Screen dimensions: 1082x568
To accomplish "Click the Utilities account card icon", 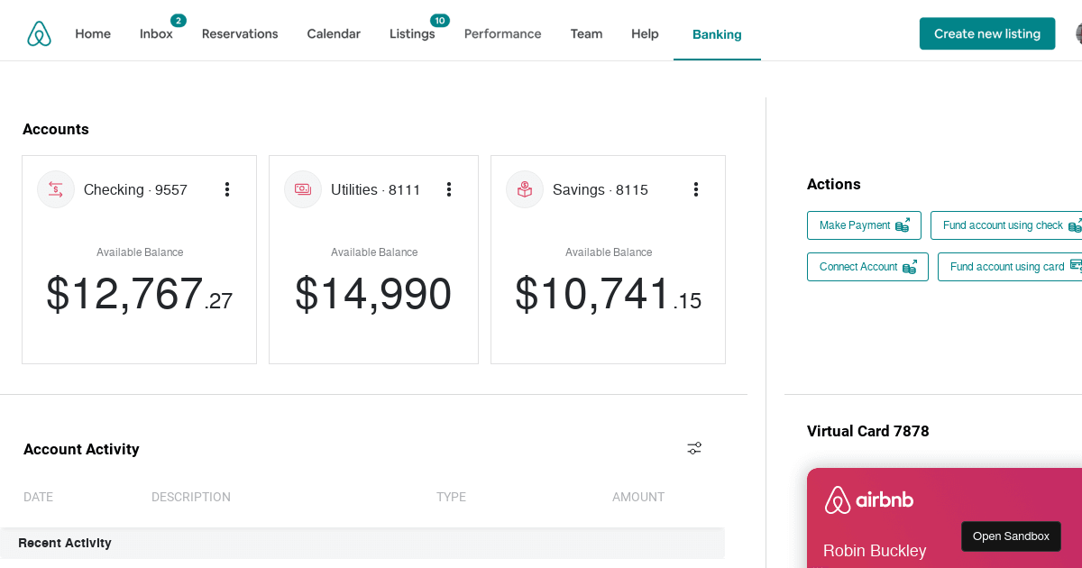I will pos(302,189).
